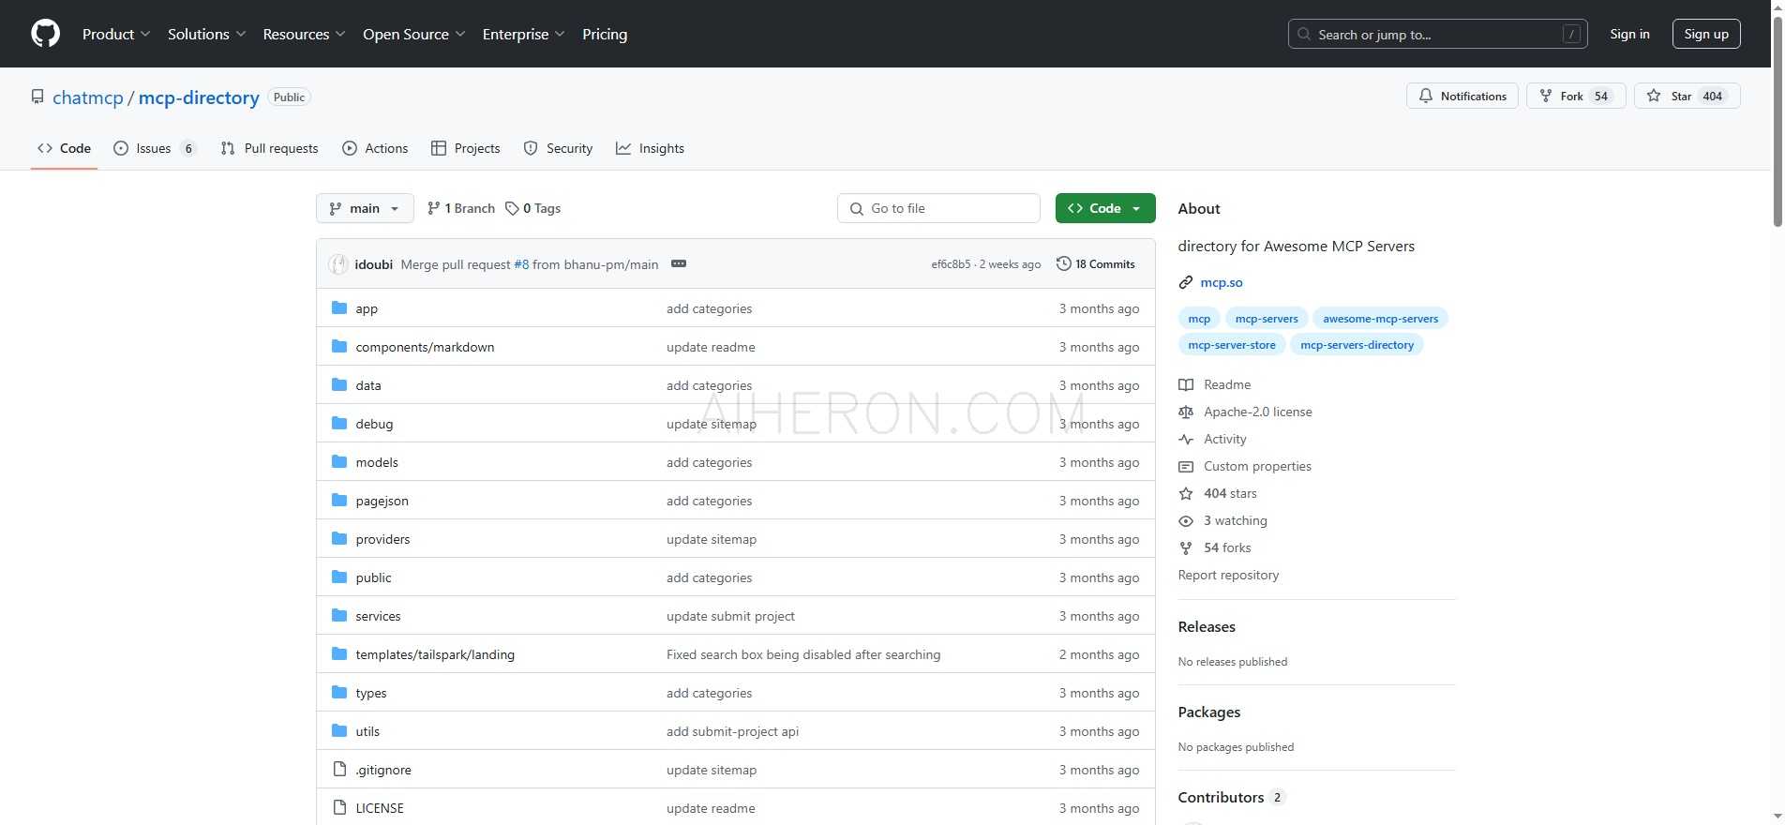Click the eye icon next to 3 watching
The height and width of the screenshot is (825, 1785).
tap(1186, 520)
